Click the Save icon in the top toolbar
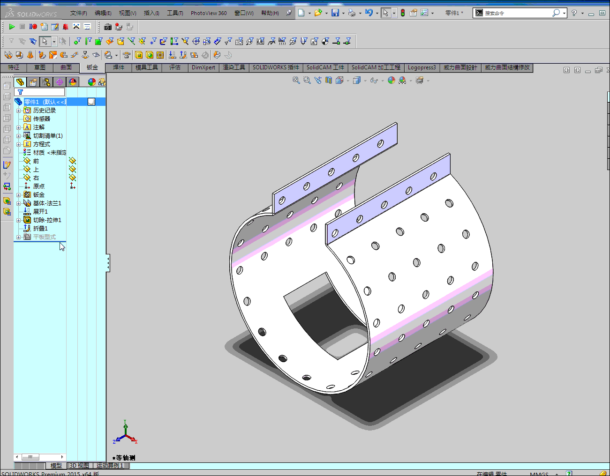Image resolution: width=610 pixels, height=476 pixels. tap(335, 13)
